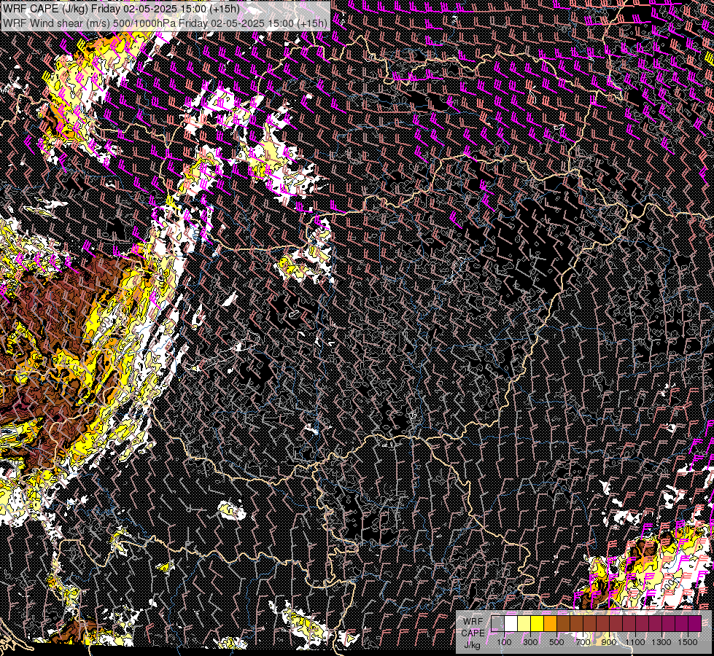
Task: Click the legend value 1500
Action: click(x=688, y=642)
